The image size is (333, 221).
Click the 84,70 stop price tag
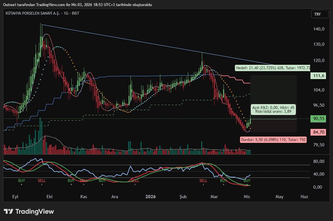click(x=318, y=132)
